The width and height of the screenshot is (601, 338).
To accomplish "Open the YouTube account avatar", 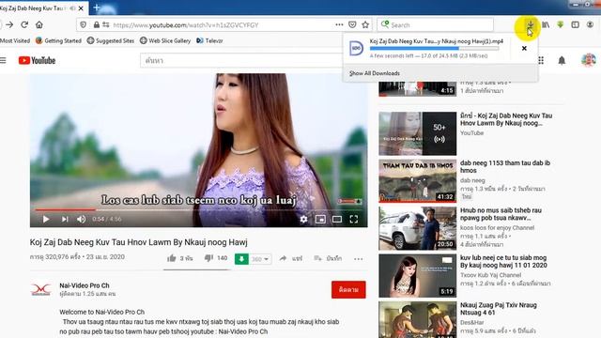I will pos(588,60).
